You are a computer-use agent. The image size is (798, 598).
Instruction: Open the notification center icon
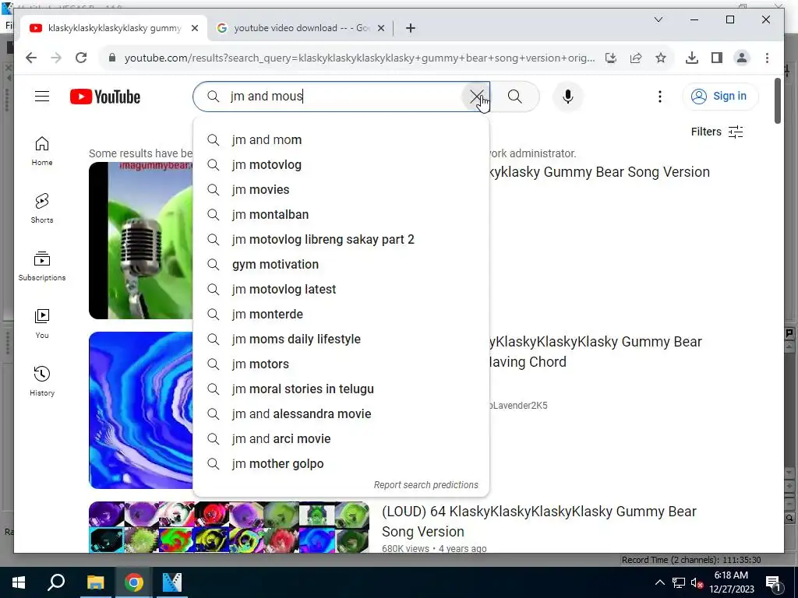point(772,582)
